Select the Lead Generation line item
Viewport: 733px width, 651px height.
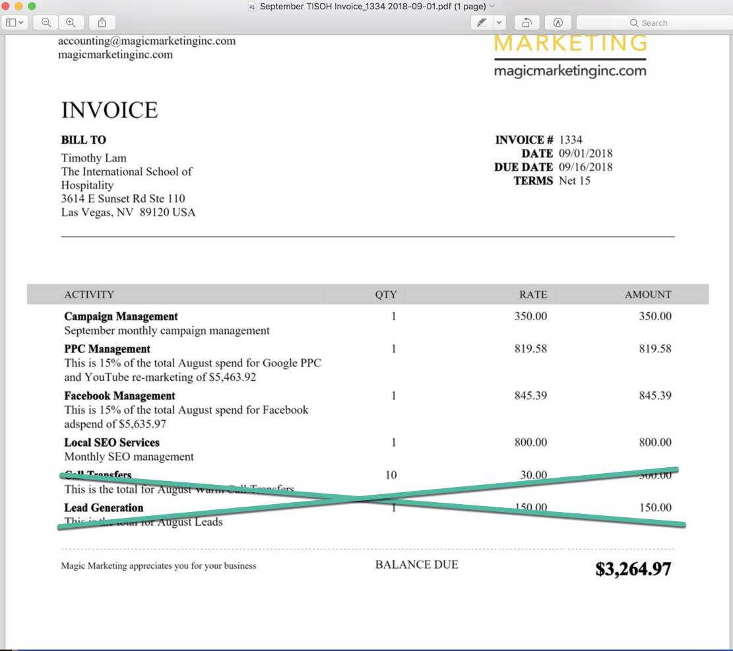point(104,507)
